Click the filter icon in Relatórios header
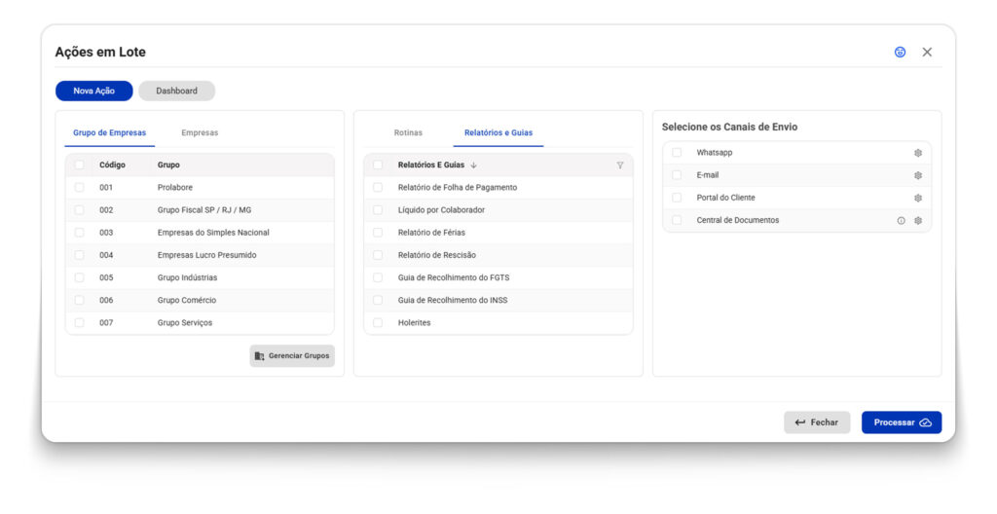 pos(620,165)
